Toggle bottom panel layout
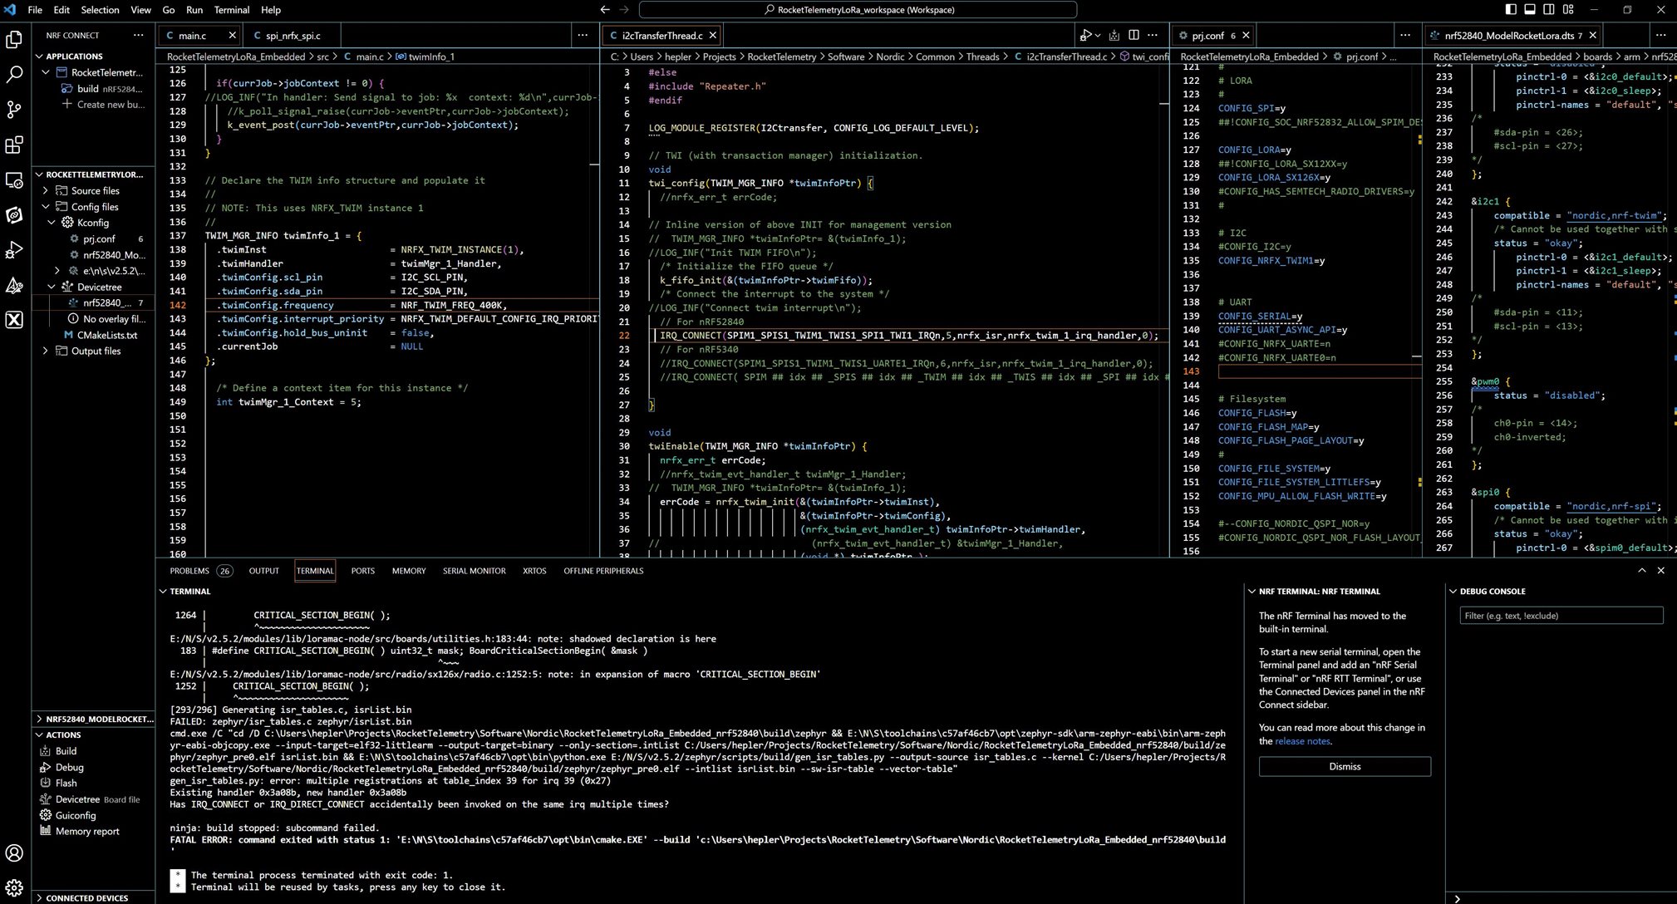1677x904 pixels. 1530,10
